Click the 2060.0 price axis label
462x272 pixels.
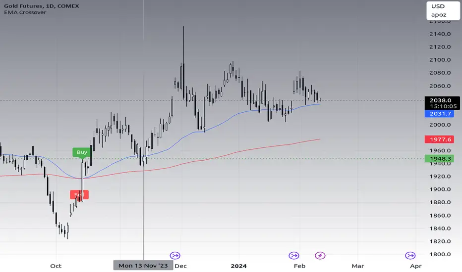point(440,86)
